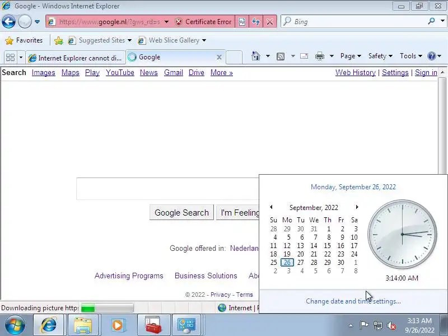Click the Google Search button
The height and width of the screenshot is (336, 448).
pos(181,213)
